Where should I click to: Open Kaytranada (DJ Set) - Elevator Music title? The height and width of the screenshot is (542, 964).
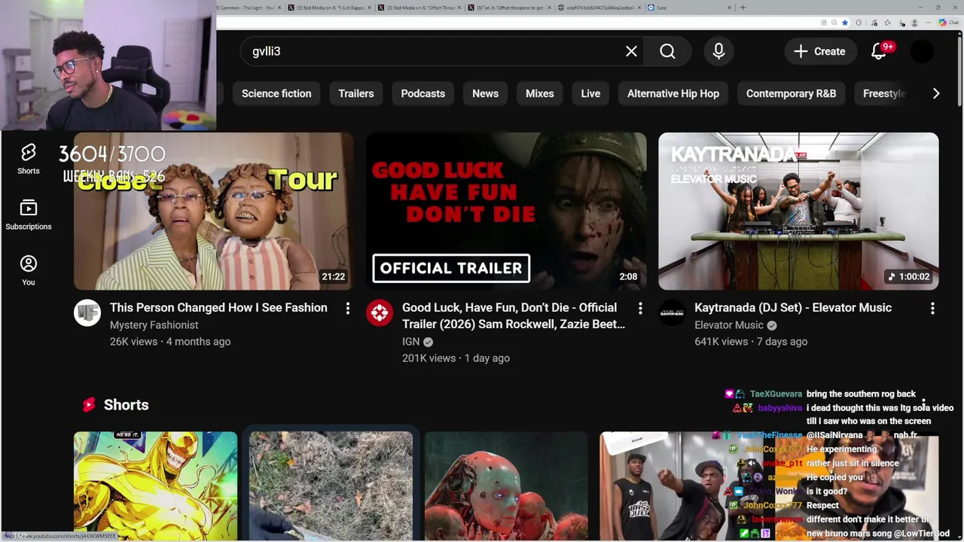[793, 307]
